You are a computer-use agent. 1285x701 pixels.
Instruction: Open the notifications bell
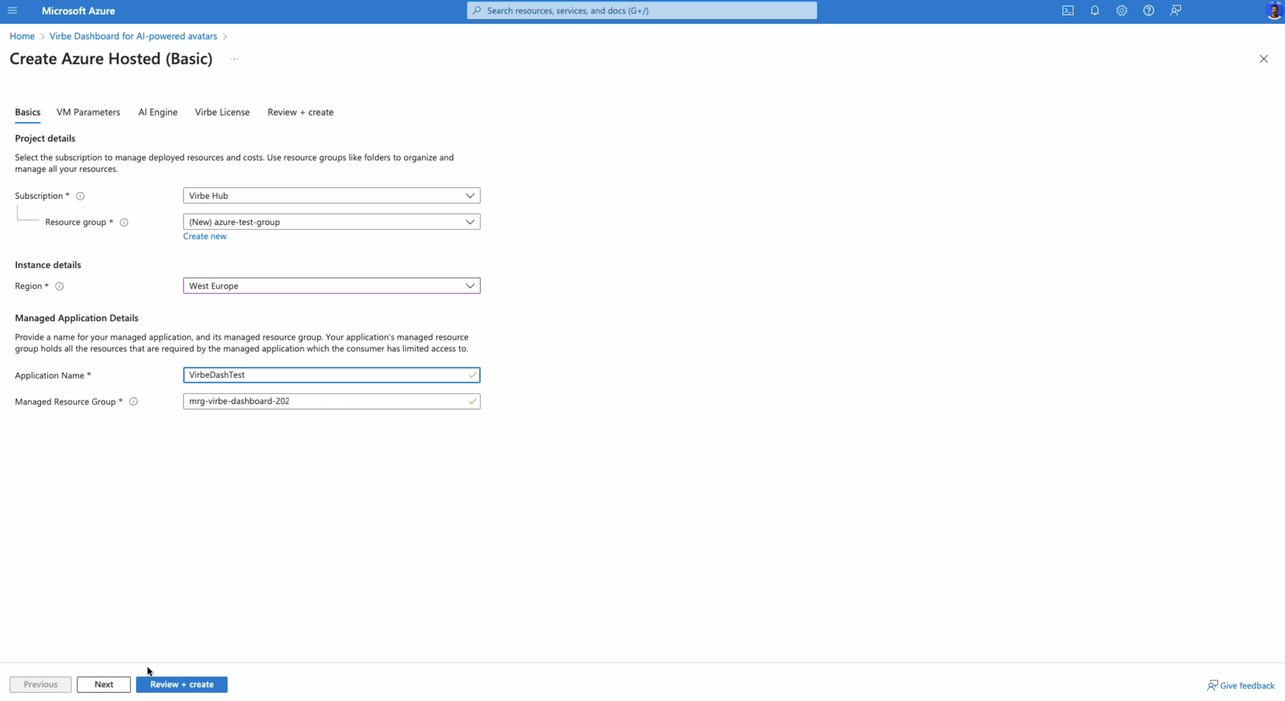coord(1094,10)
